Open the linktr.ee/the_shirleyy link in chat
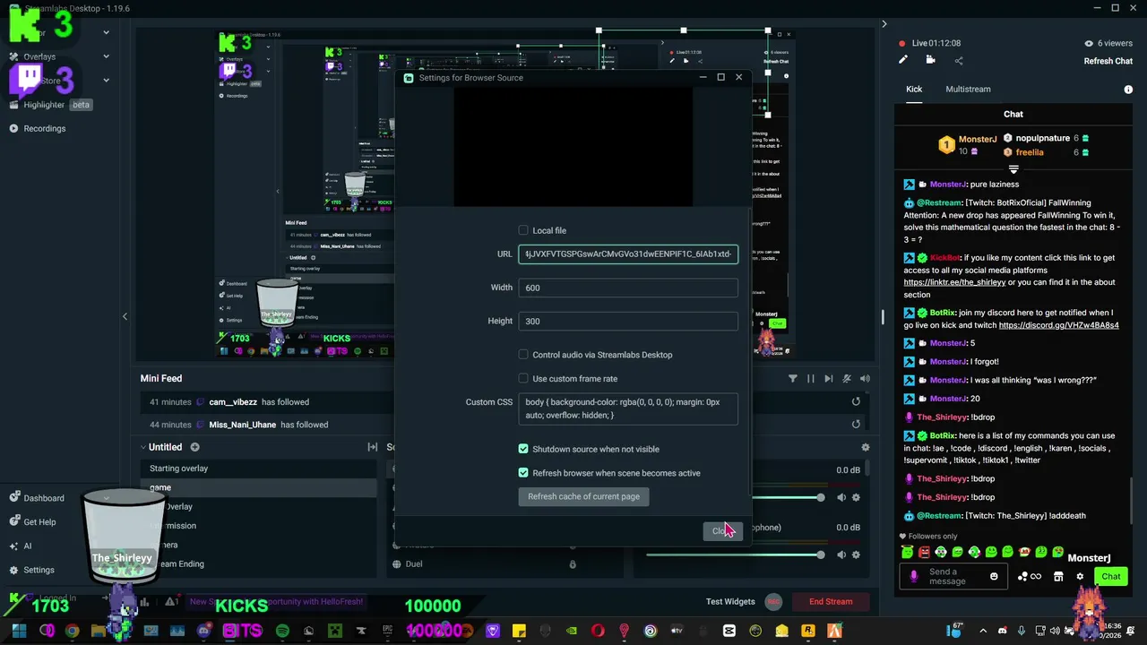 coord(954,282)
